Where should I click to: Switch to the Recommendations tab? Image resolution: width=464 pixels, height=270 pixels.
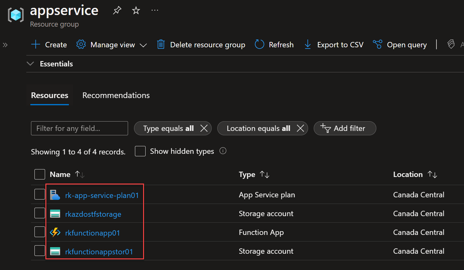coord(116,96)
